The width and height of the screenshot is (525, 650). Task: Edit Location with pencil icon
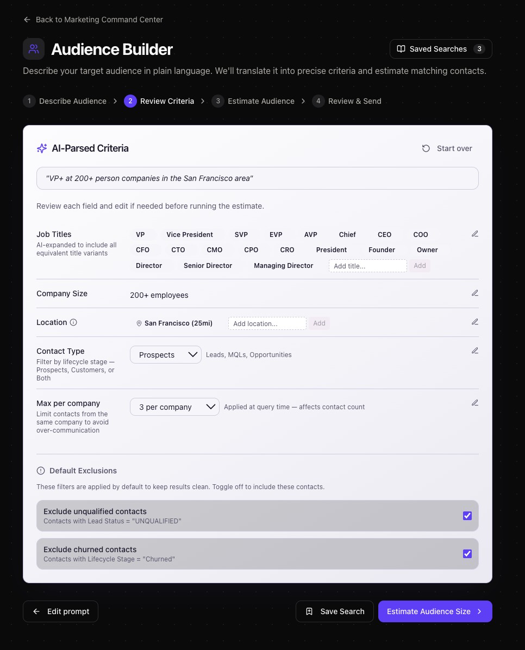pos(475,322)
